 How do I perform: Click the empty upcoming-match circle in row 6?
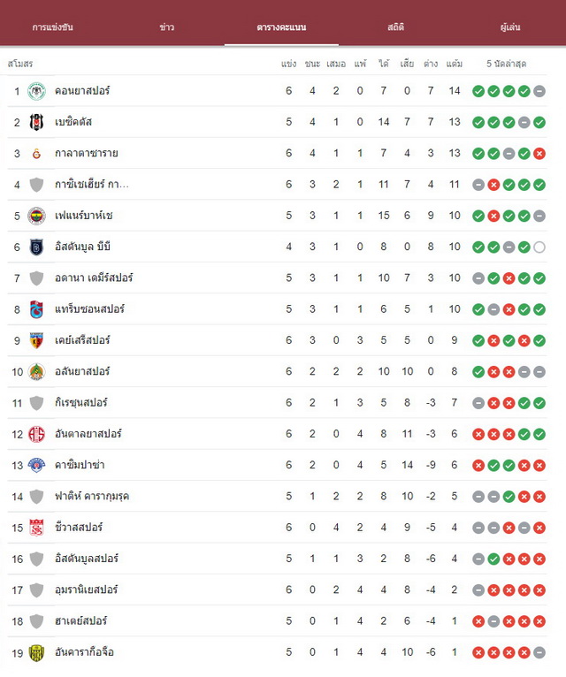(x=539, y=247)
